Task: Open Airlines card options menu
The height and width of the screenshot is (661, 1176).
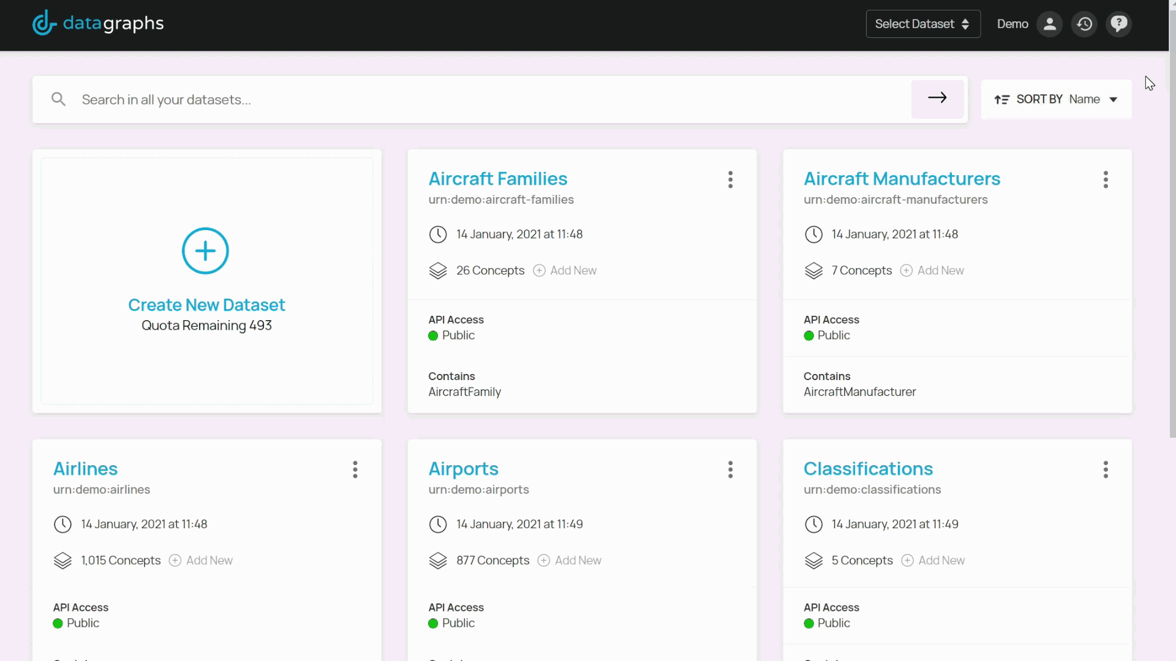Action: click(x=355, y=469)
